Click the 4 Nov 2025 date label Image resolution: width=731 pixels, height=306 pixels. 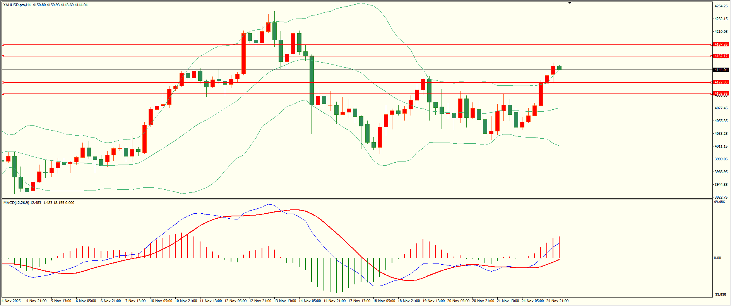pyautogui.click(x=11, y=301)
